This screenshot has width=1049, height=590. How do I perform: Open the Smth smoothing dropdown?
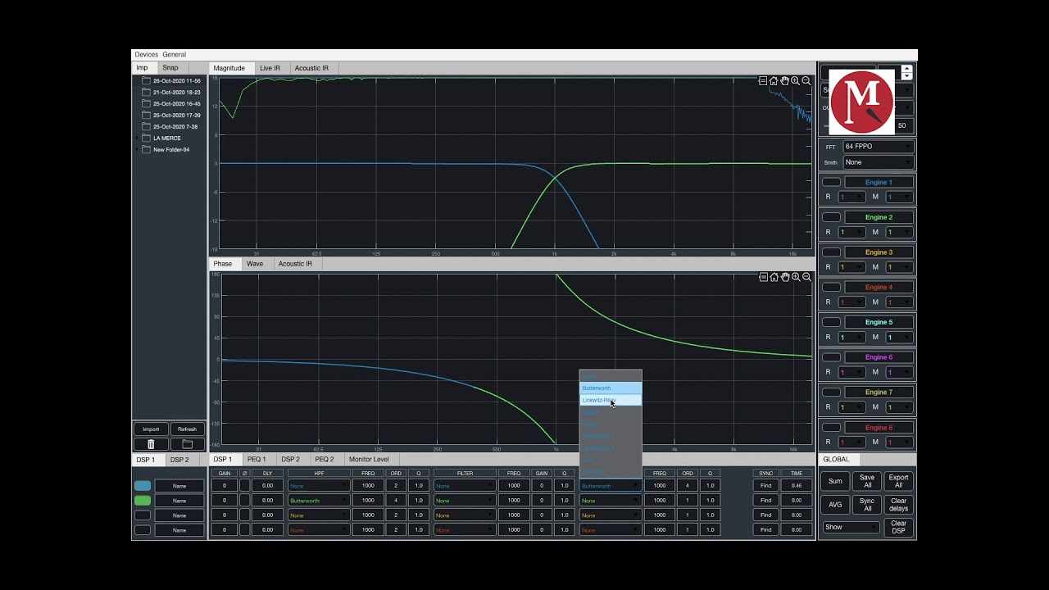pos(878,162)
